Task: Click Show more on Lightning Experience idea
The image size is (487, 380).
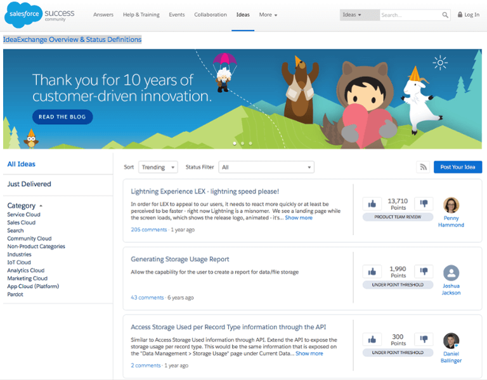Action: [x=299, y=218]
